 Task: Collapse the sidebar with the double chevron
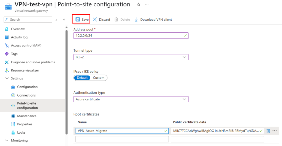64,20
